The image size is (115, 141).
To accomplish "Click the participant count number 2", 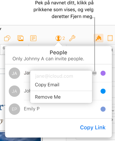I will 64,38.
